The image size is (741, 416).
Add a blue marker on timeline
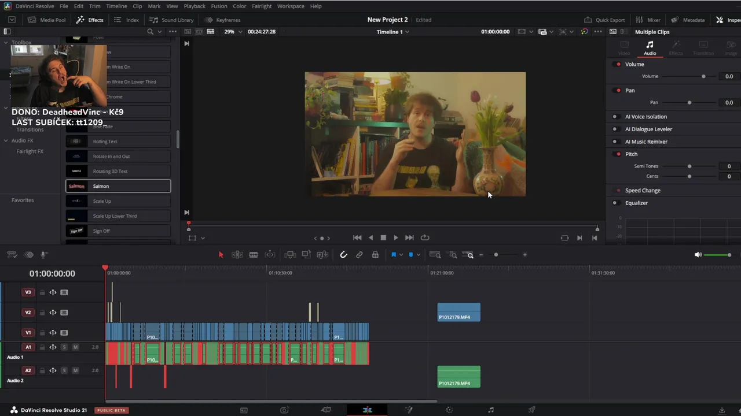[x=411, y=255]
